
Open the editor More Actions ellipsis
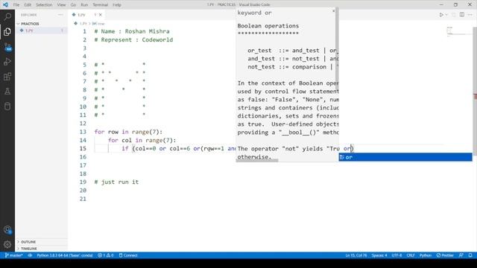470,15
